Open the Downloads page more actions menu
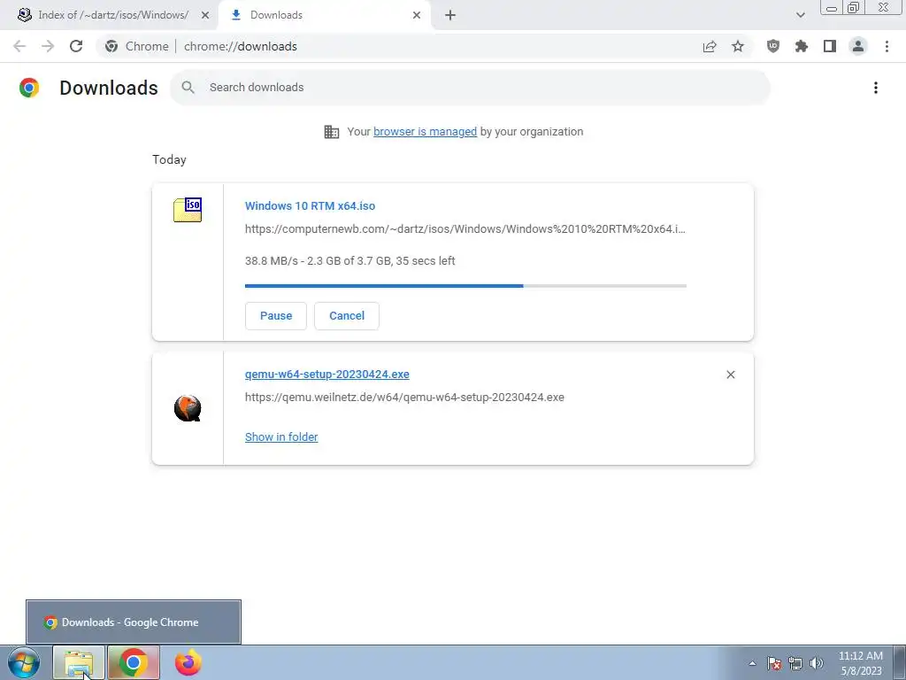 pyautogui.click(x=876, y=88)
